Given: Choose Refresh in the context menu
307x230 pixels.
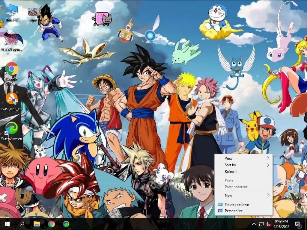Looking at the screenshot, I should 243,172.
